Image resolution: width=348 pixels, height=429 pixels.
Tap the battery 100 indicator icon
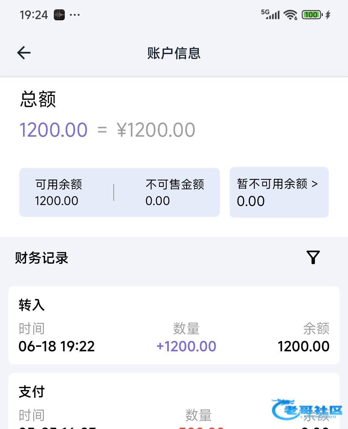(312, 15)
